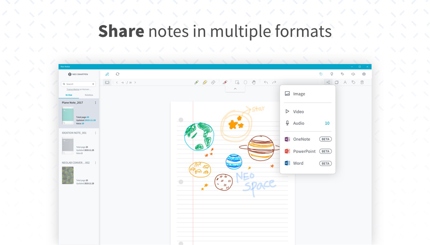Collapse the toolbar with the chevron
The height and width of the screenshot is (245, 430).
coord(235,88)
